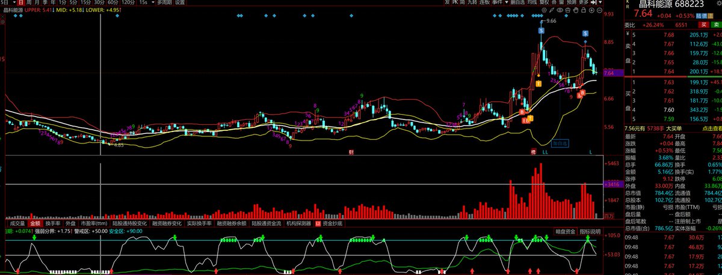The width and height of the screenshot is (722, 275).
Task: Select the 1分 minute period
Action: click(x=63, y=3)
